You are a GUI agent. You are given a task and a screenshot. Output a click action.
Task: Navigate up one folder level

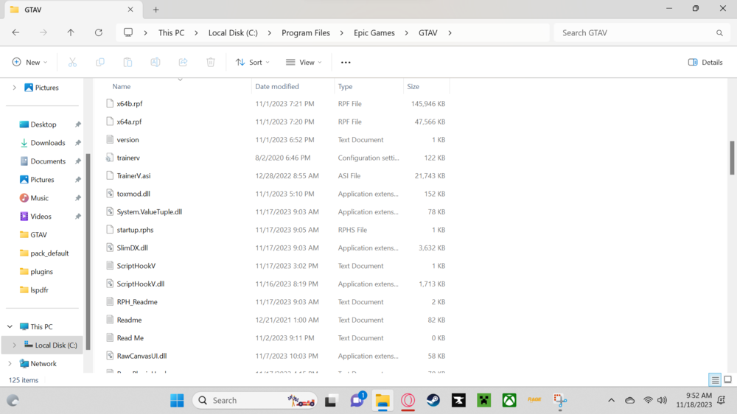click(x=71, y=32)
